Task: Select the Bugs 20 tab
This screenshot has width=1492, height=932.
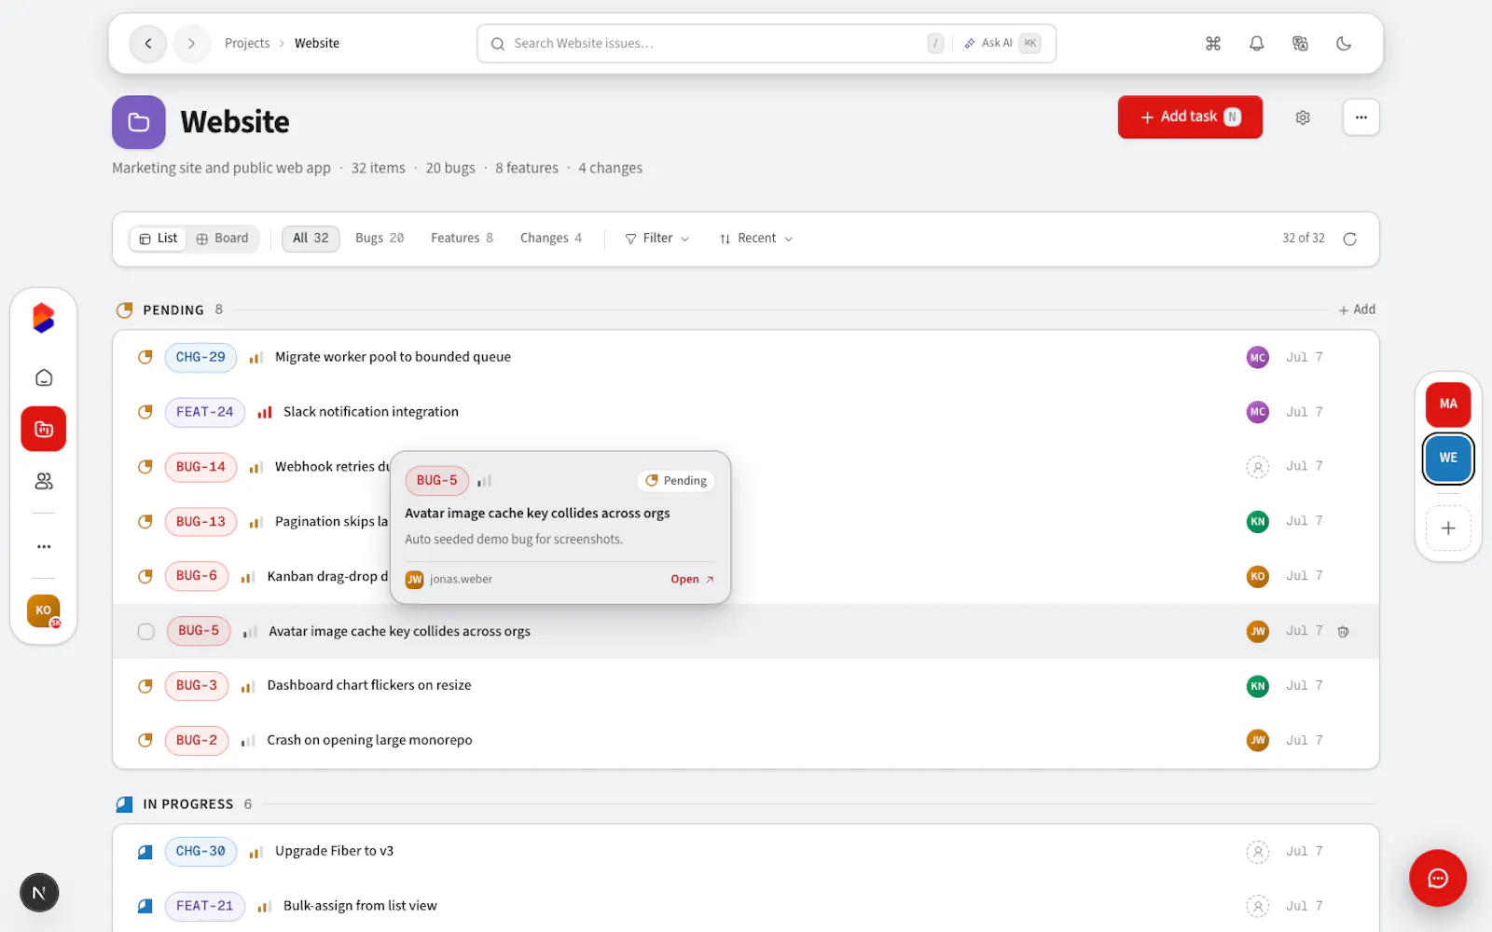Action: [380, 239]
